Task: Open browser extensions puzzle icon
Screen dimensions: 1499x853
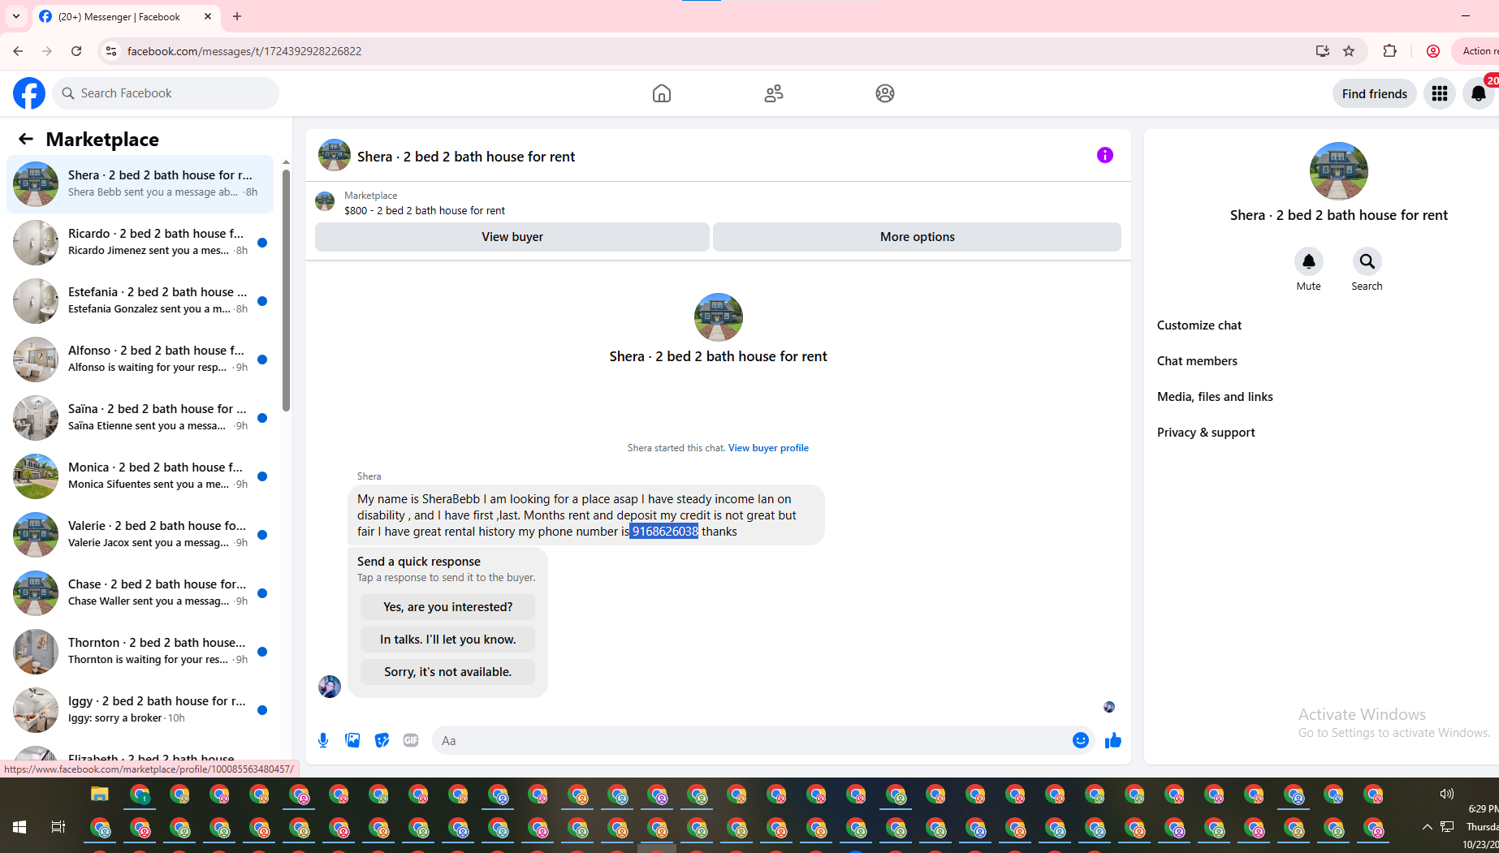Action: point(1389,51)
